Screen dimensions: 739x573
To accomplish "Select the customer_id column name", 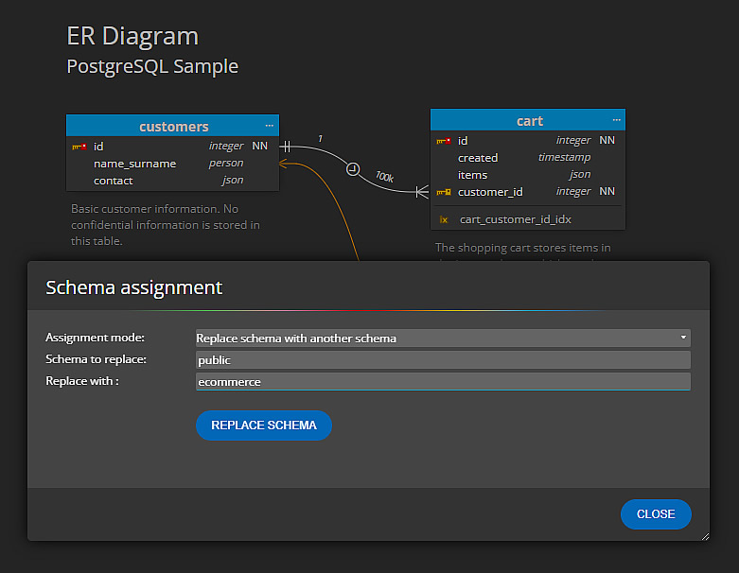I will pos(490,192).
